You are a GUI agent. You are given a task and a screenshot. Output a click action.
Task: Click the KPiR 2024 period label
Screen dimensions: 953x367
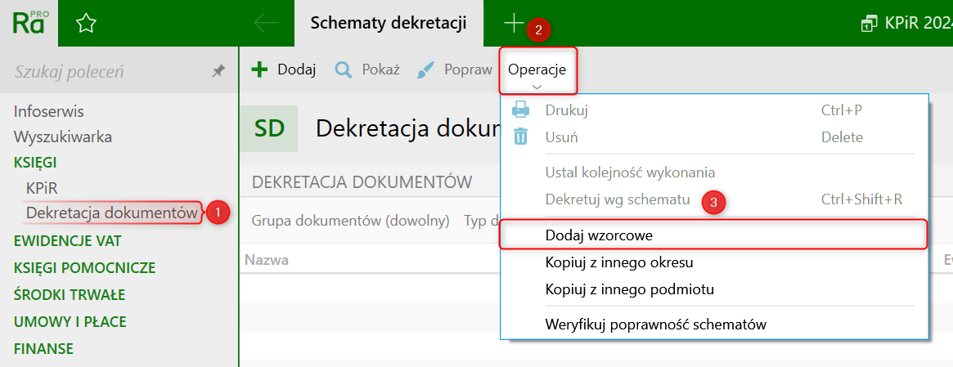click(x=919, y=25)
